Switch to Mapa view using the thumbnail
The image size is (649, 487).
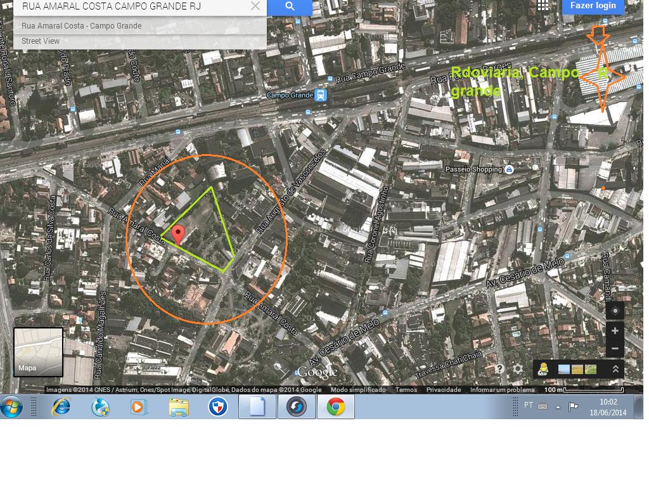(x=39, y=353)
